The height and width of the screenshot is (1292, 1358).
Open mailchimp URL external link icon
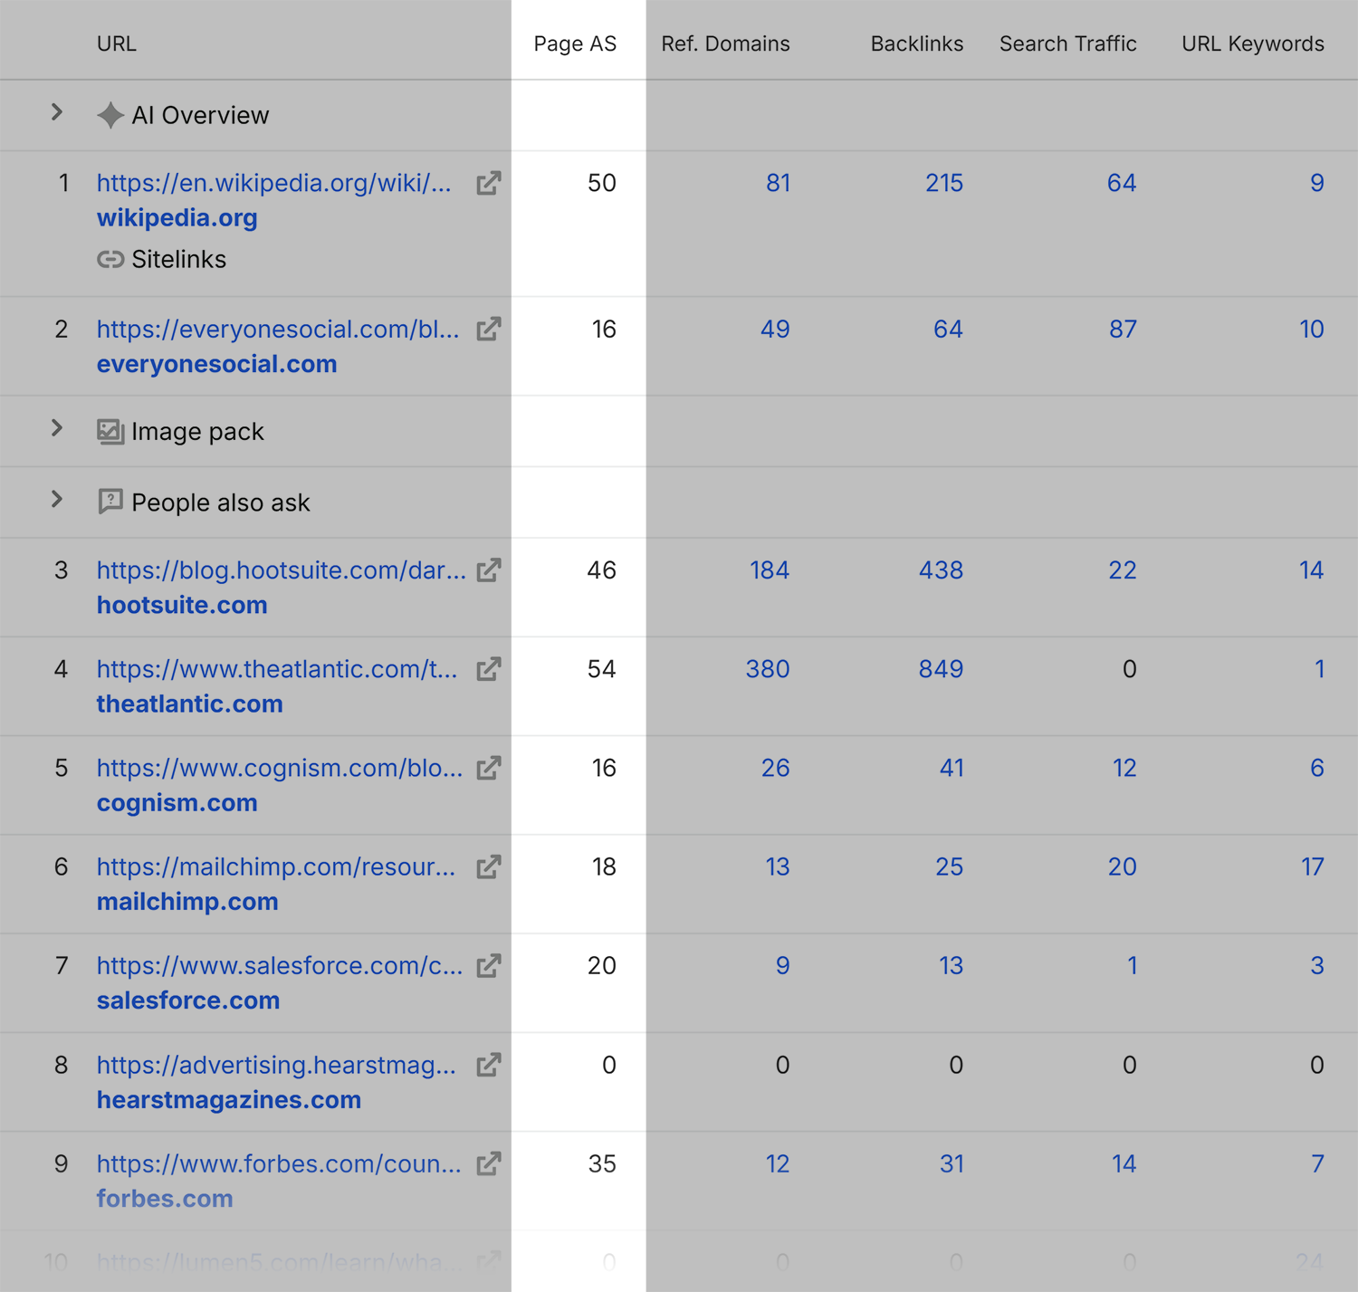click(489, 866)
